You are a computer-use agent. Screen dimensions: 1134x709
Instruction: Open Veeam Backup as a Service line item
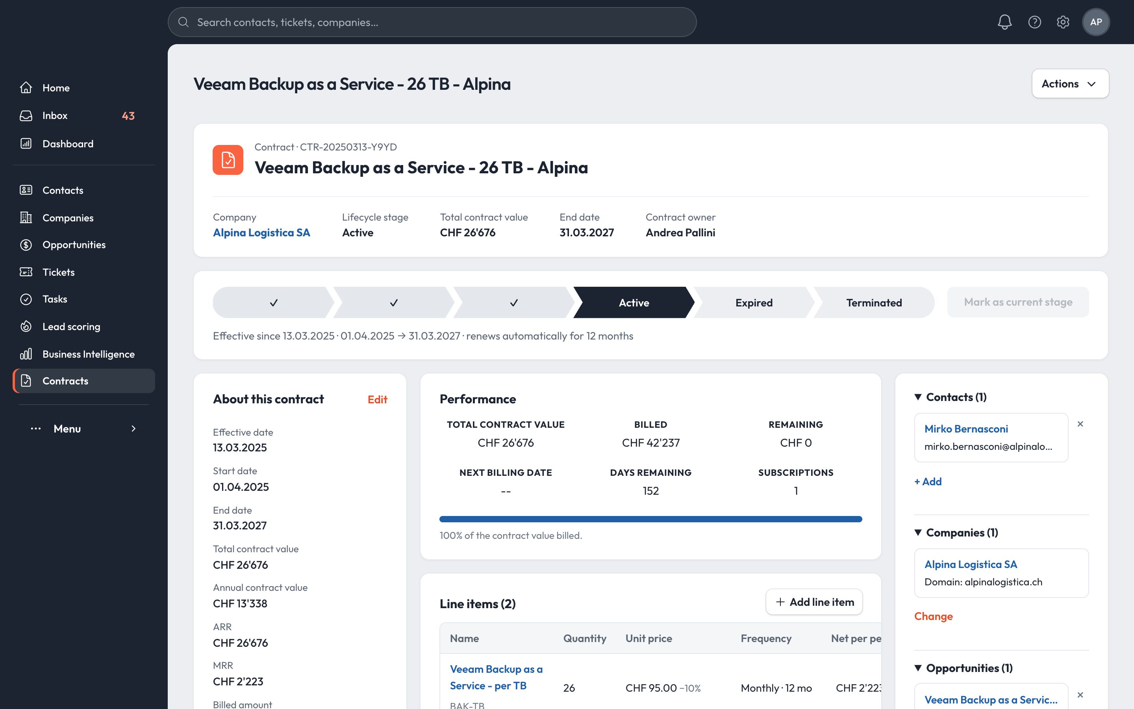click(496, 677)
